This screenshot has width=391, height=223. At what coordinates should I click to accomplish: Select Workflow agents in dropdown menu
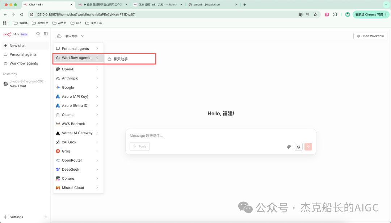(x=78, y=58)
